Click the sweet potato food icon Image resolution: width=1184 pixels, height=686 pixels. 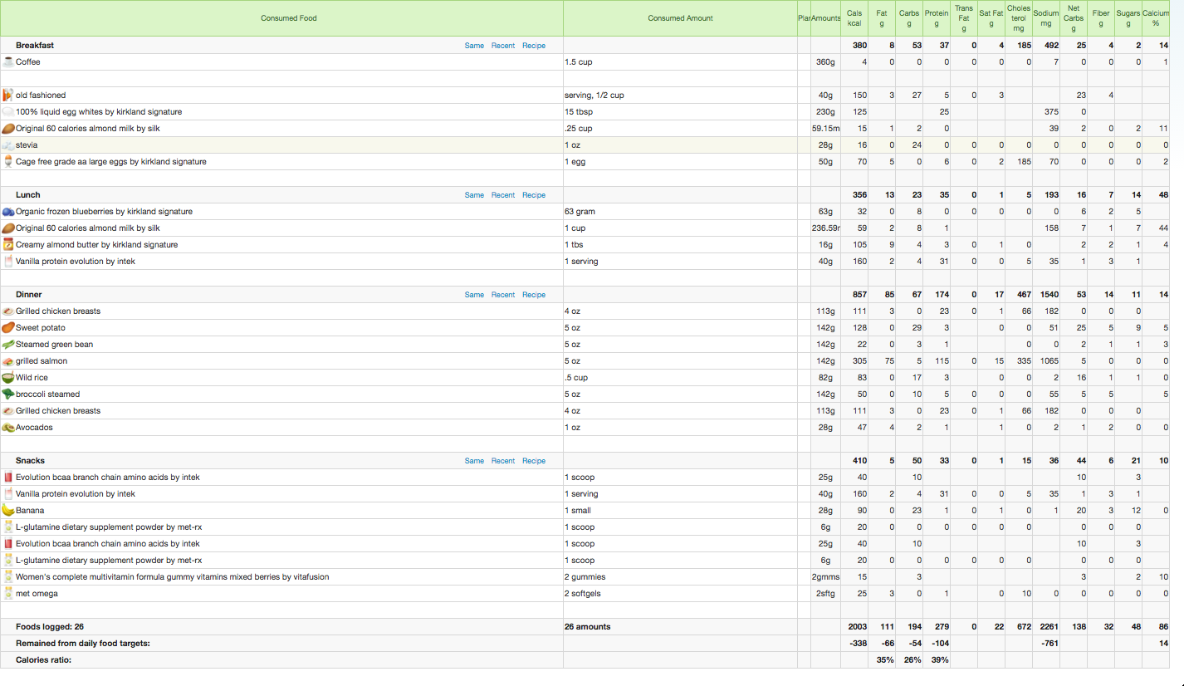(x=8, y=328)
